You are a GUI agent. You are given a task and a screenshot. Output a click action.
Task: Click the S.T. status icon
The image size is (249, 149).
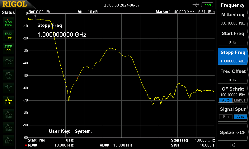click(8, 75)
